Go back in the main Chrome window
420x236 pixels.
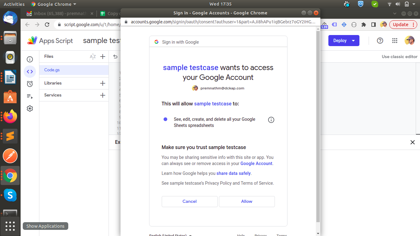click(x=27, y=25)
